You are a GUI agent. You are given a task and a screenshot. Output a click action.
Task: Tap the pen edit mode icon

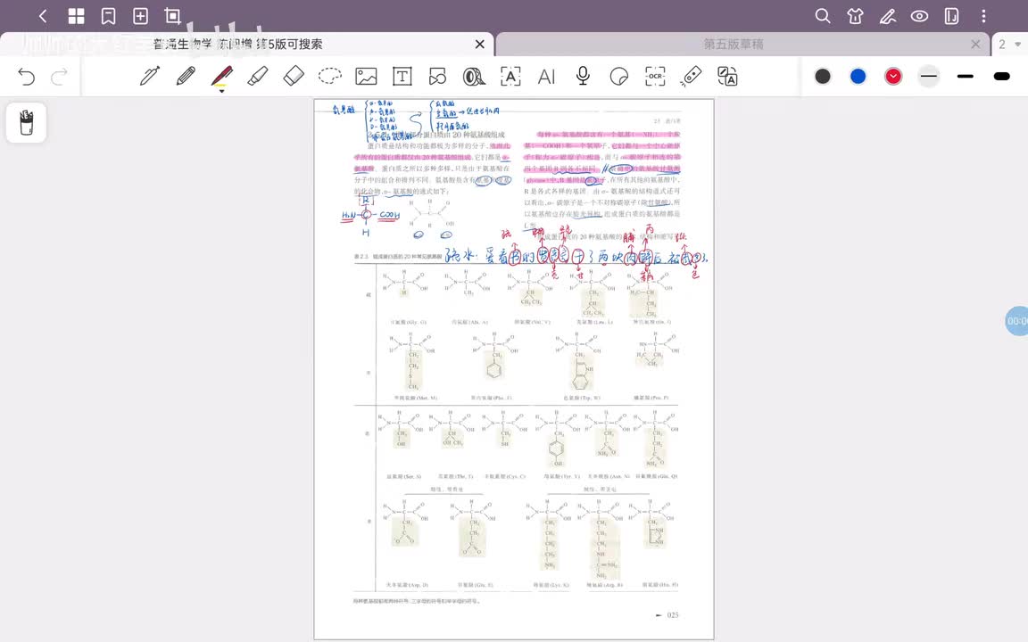[x=888, y=16]
